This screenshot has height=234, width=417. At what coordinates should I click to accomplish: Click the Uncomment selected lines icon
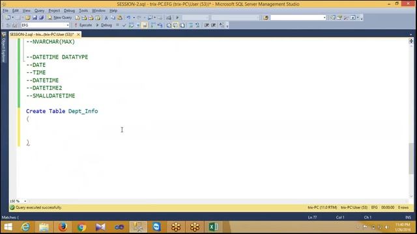pyautogui.click(x=197, y=25)
